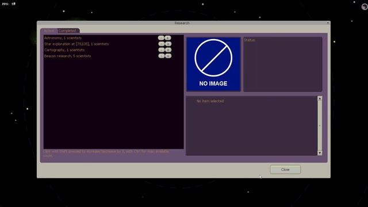Screen dimensions: 368x207
Task: Decrease scientists on Cartography research
Action: [161, 50]
